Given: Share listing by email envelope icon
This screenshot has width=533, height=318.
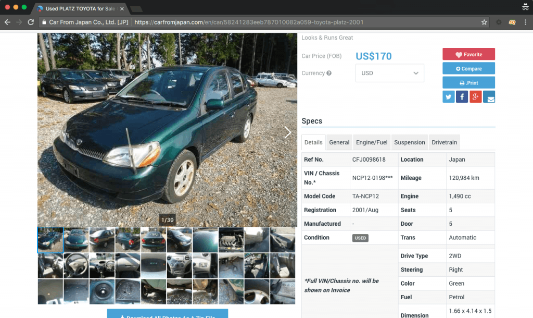Looking at the screenshot, I should tap(489, 96).
